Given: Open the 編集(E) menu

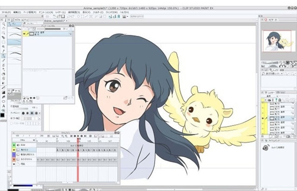Looking at the screenshot, I should (x=17, y=12).
